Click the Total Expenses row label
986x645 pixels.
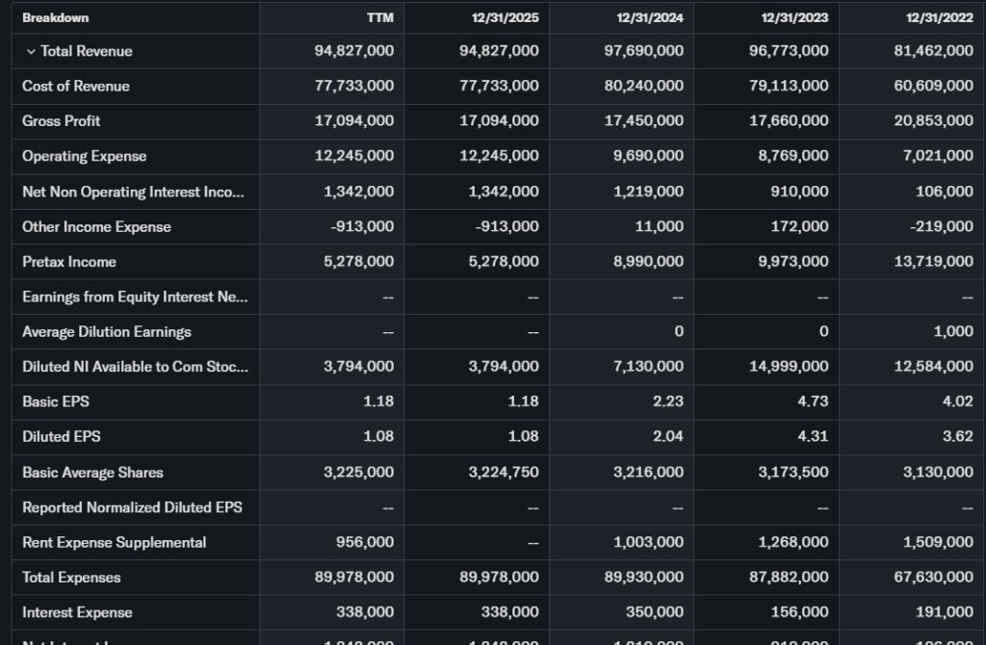72,578
